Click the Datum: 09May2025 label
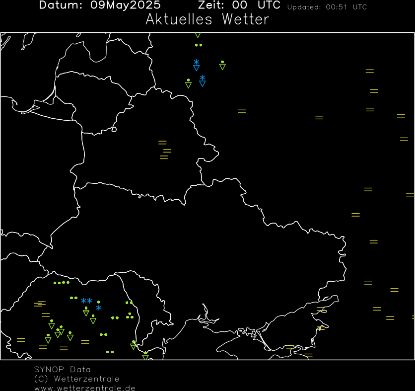This screenshot has width=415, height=391. click(100, 5)
